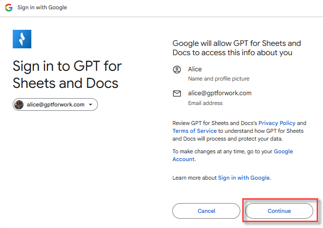Click the 'Sign in with Google' header title
The image size is (323, 228).
click(x=43, y=8)
